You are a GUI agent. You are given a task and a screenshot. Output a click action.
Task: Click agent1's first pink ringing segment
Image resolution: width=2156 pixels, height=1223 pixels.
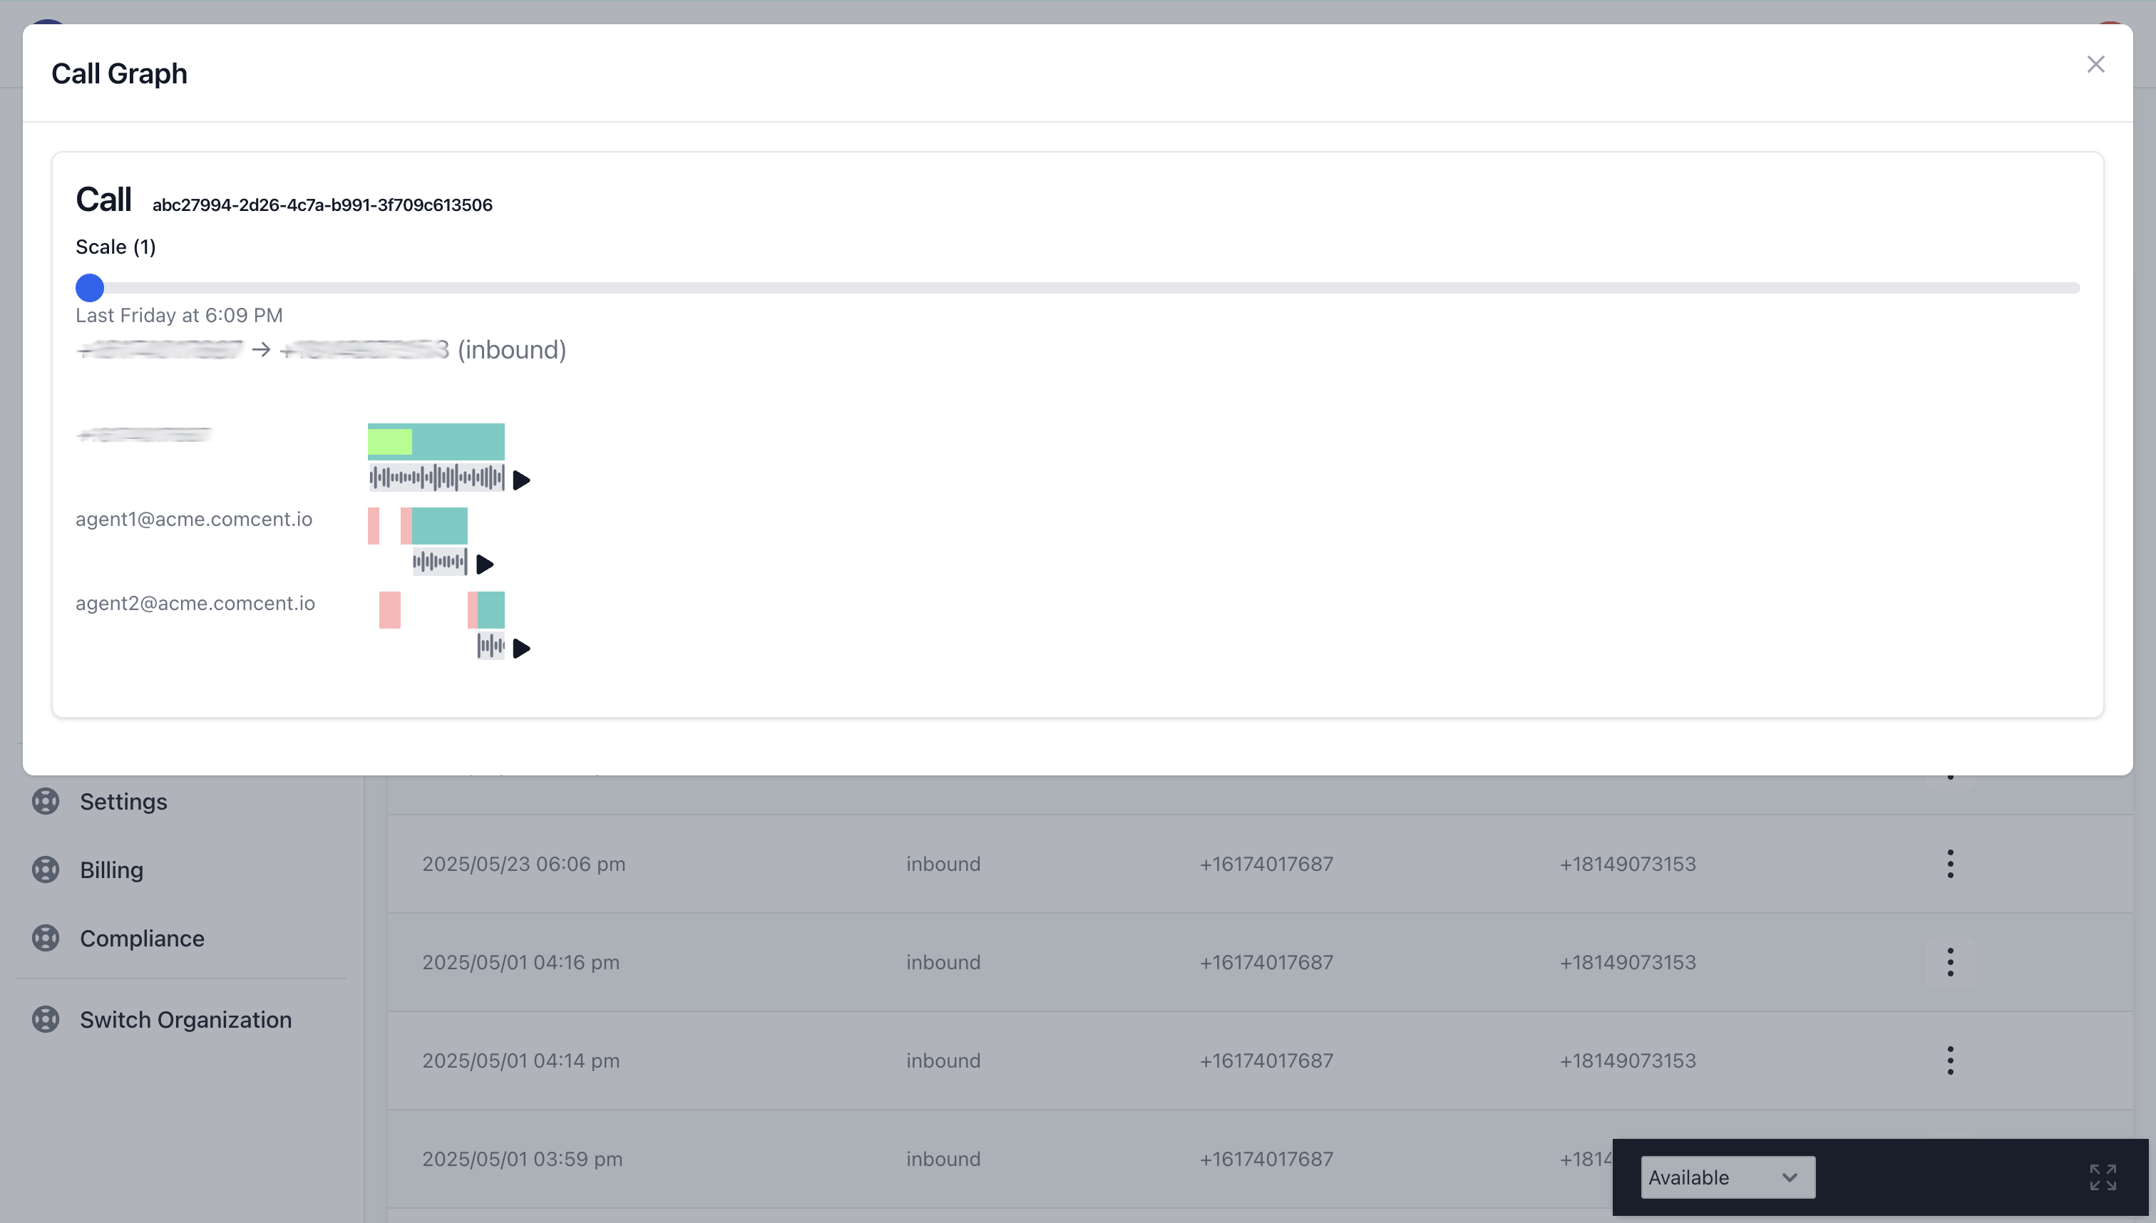click(374, 526)
